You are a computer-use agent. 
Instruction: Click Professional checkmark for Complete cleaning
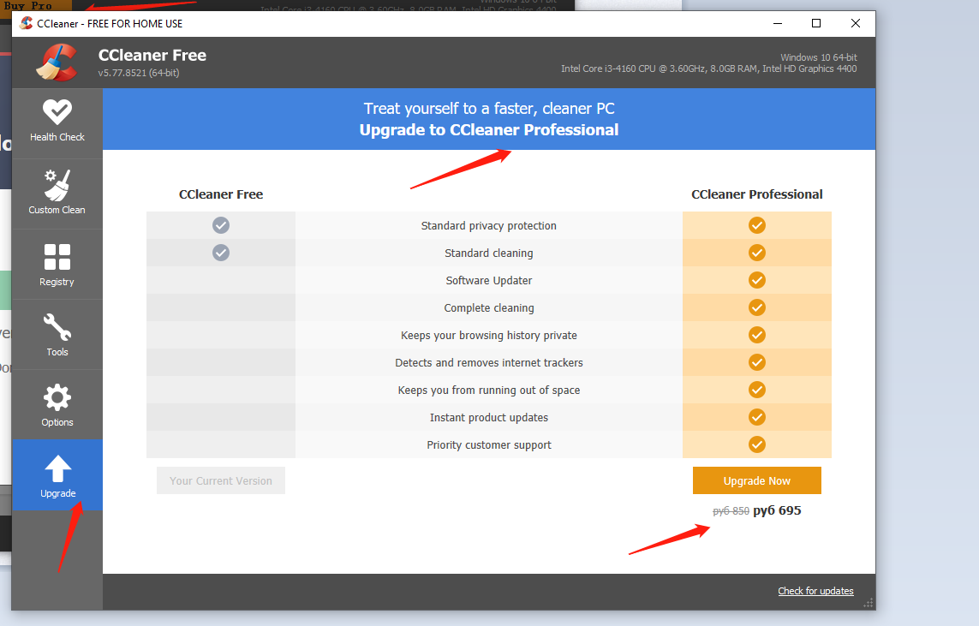point(756,307)
